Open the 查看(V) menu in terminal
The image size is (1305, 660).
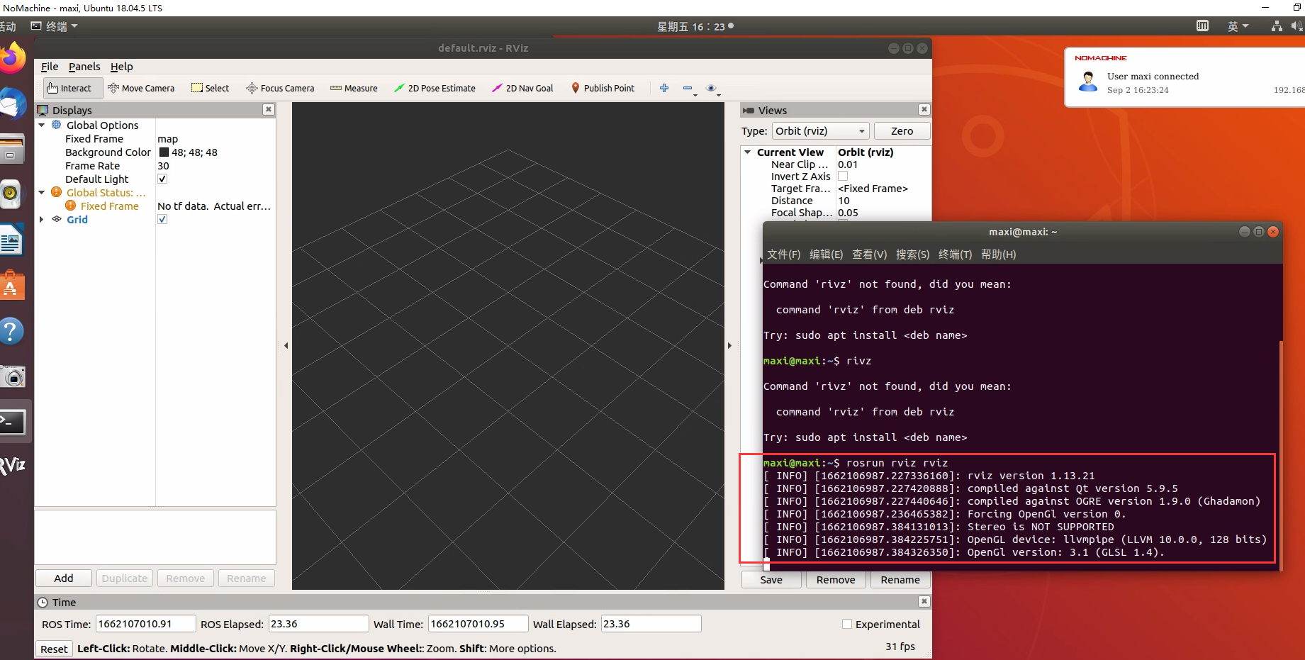click(869, 255)
